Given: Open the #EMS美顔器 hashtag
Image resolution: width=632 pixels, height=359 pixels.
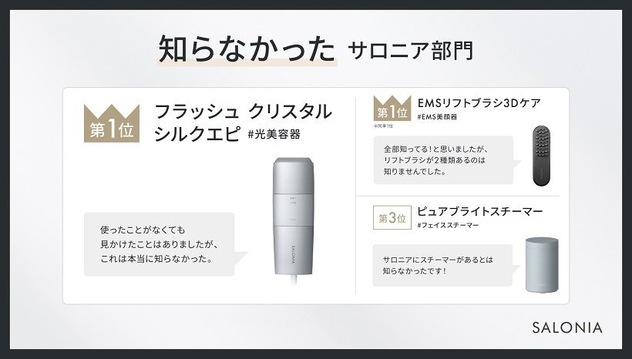Looking at the screenshot, I should [437, 117].
